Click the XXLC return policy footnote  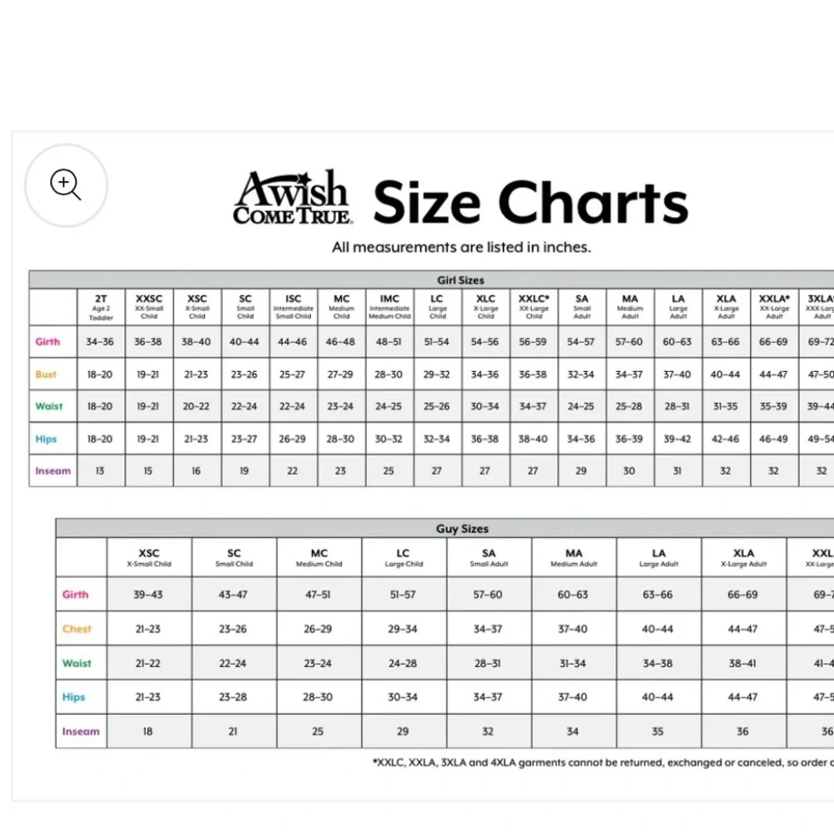point(603,762)
